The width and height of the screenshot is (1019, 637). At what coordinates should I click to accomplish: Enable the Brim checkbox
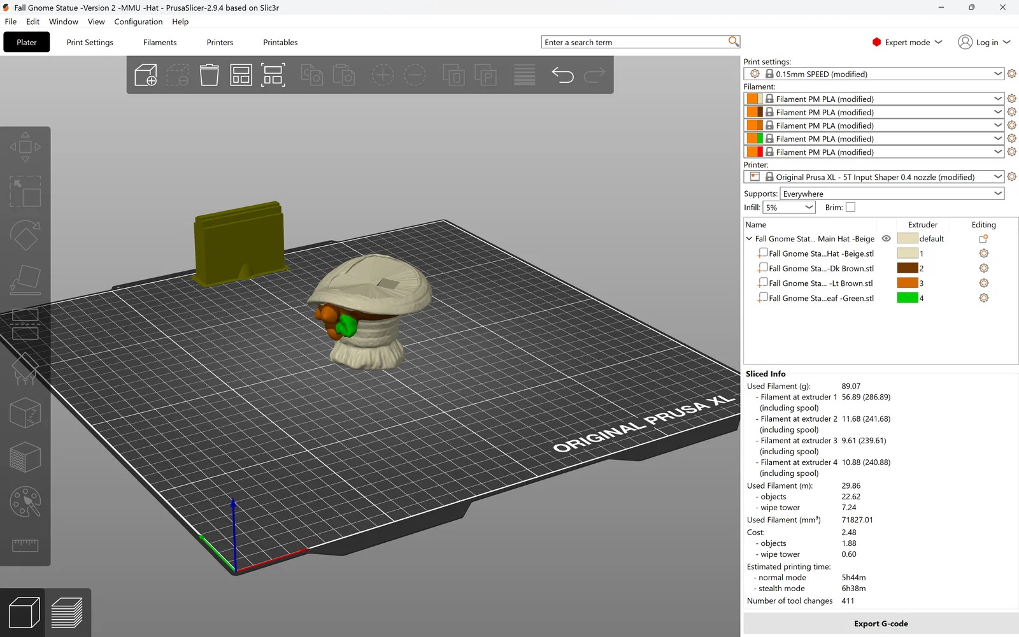click(850, 207)
